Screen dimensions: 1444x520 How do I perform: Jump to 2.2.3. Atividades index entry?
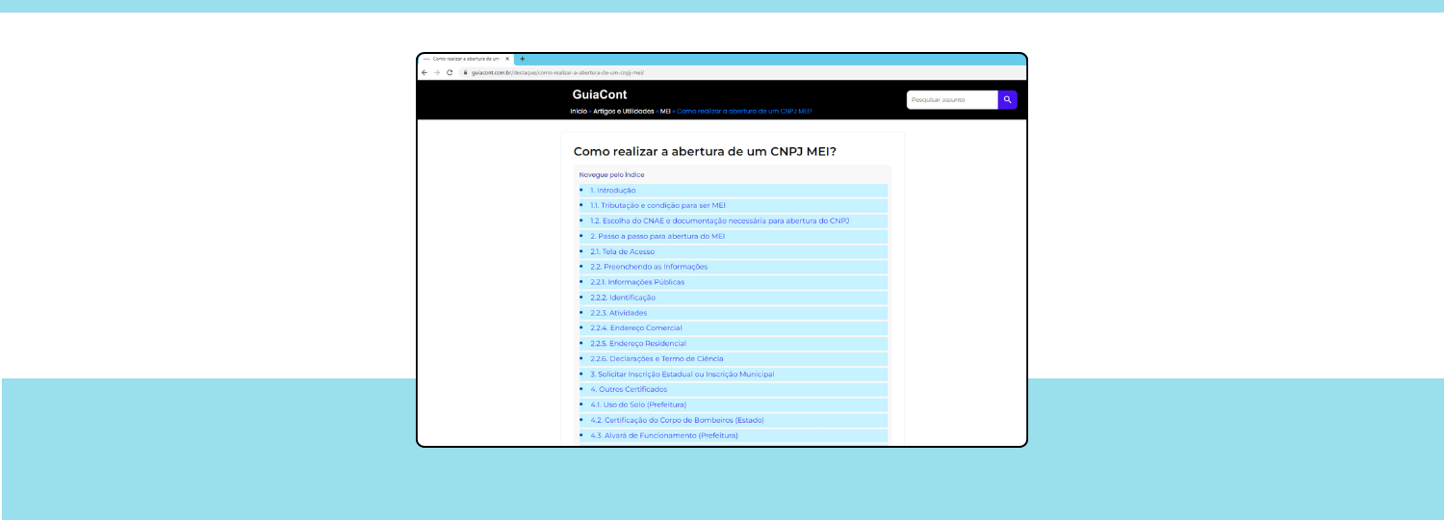618,313
